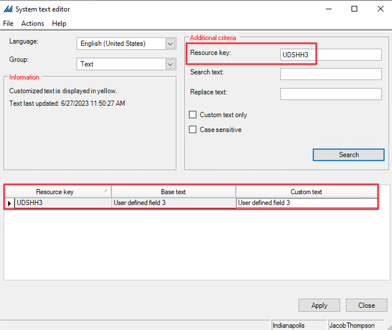
Task: Open the Group dropdown
Action: click(170, 64)
